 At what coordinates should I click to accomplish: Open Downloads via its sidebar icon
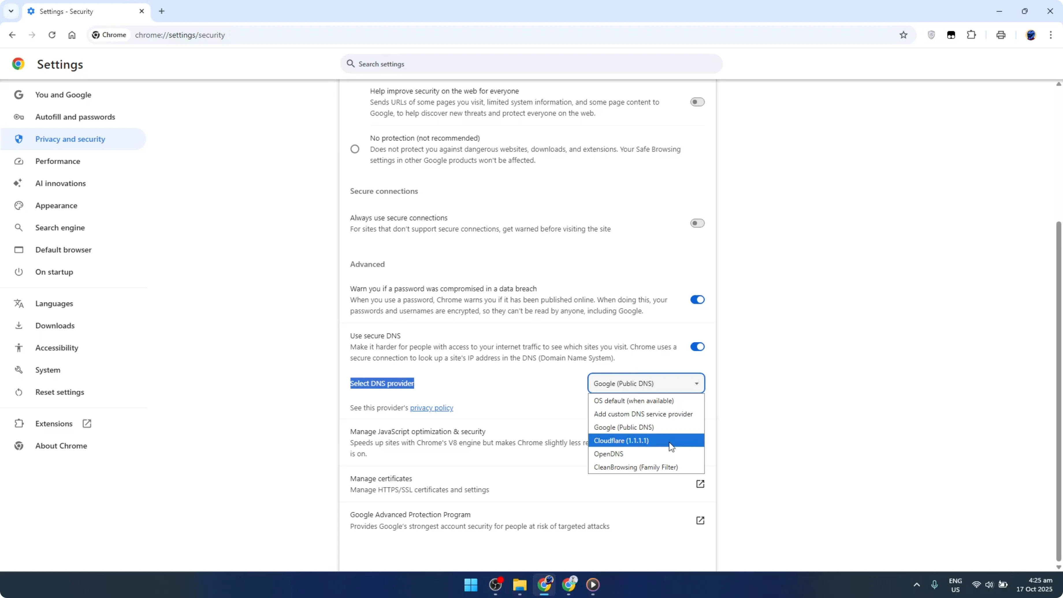tap(18, 326)
